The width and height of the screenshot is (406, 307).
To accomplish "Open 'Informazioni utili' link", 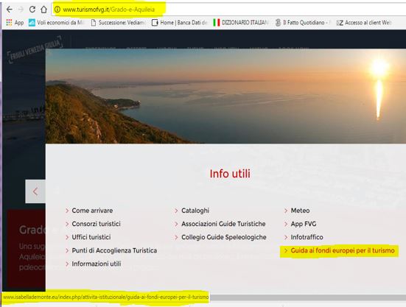I will [x=97, y=264].
